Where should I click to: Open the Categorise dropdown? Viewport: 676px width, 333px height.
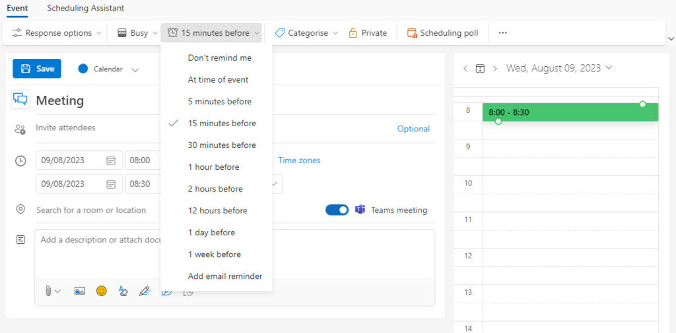coord(306,33)
